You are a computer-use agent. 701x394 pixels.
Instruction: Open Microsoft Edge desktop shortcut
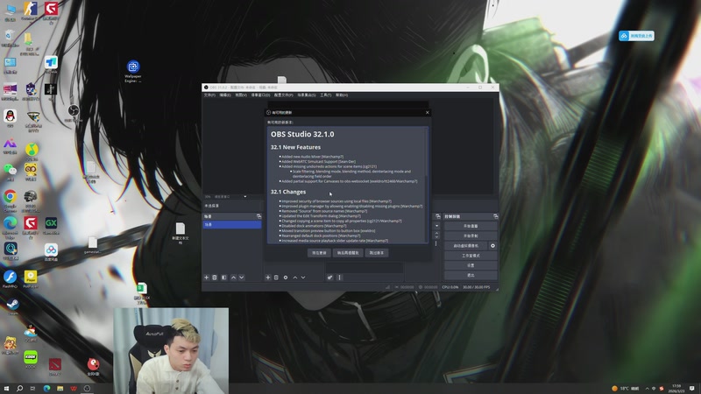coord(10,228)
